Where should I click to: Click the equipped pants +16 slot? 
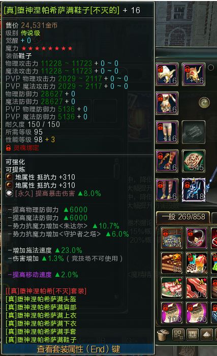(167, 132)
